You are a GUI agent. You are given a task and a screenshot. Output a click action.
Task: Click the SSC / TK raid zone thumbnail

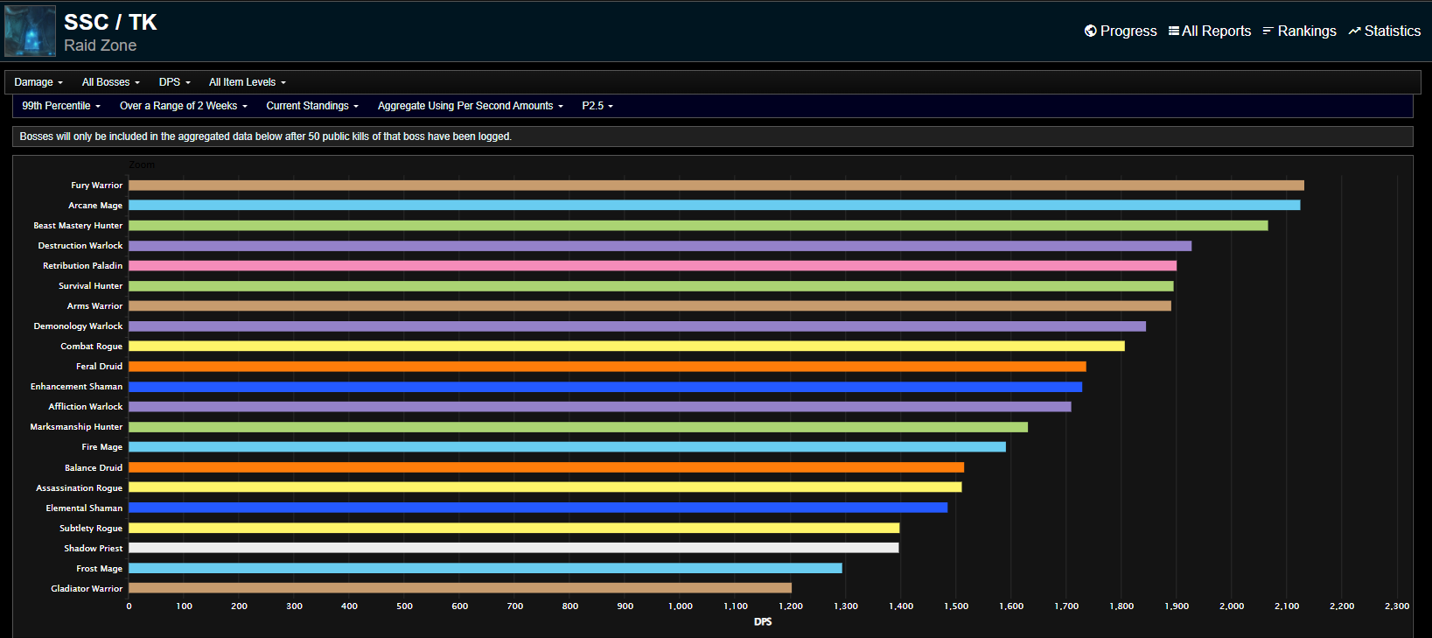pyautogui.click(x=30, y=31)
